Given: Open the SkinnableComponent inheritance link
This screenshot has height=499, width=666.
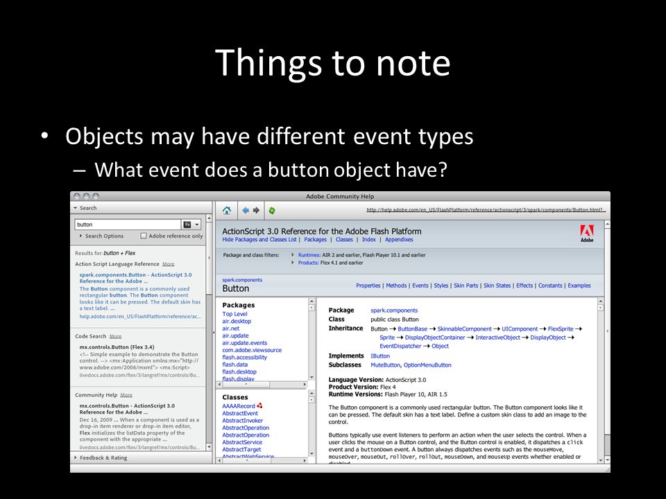Looking at the screenshot, I should (464, 329).
